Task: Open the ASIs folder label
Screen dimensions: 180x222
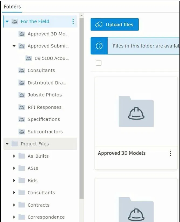Action: pos(33,168)
